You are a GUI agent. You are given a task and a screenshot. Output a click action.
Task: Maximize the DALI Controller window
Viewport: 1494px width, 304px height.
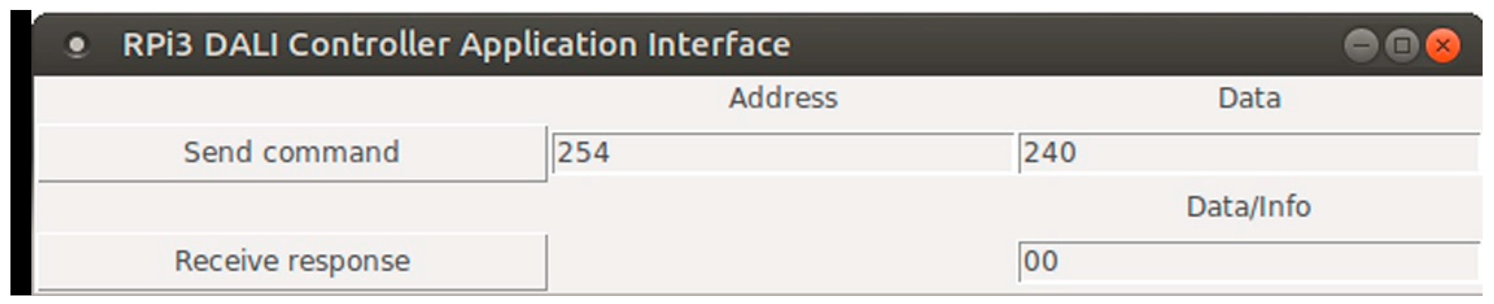(x=1402, y=45)
